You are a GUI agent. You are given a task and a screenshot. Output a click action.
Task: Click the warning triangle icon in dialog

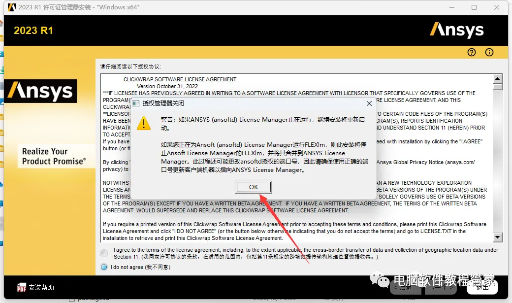[x=144, y=124]
